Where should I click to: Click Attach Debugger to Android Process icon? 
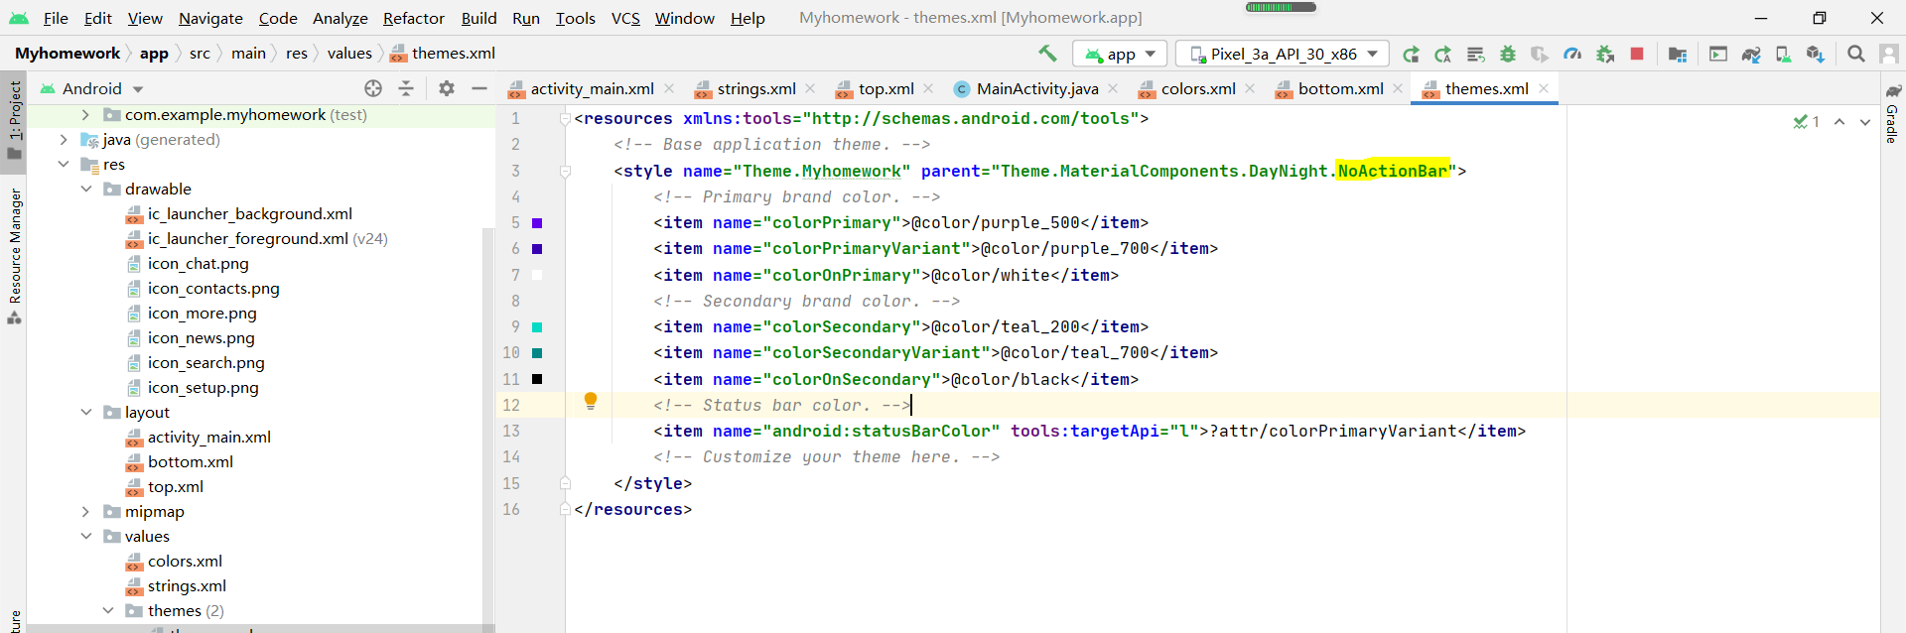[x=1605, y=54]
